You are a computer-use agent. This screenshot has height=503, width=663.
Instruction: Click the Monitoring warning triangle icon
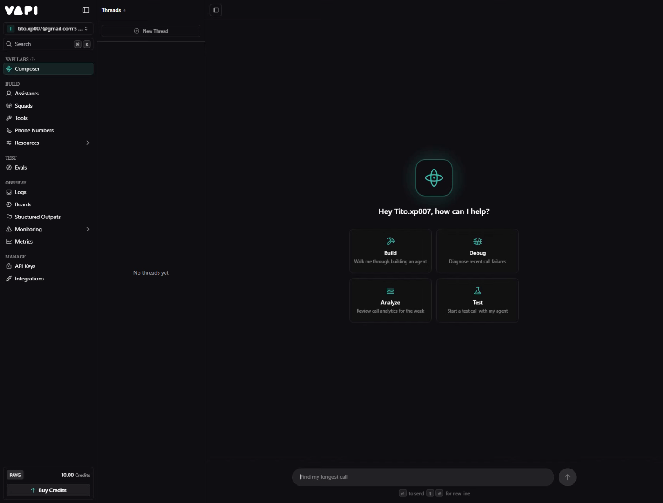click(x=9, y=230)
